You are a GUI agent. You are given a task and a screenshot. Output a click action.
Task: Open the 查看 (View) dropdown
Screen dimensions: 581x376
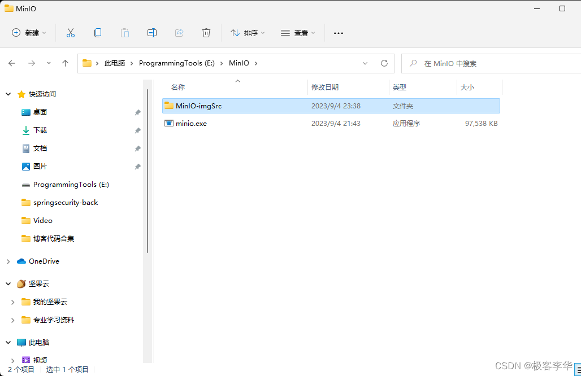pyautogui.click(x=298, y=33)
